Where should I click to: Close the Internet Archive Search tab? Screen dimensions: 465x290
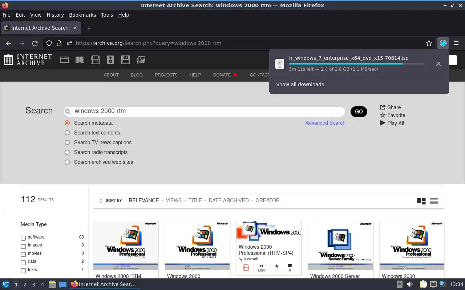pos(75,28)
